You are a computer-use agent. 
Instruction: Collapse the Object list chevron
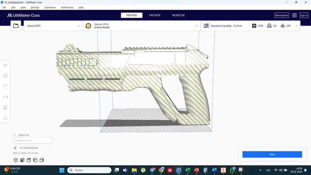point(14,135)
